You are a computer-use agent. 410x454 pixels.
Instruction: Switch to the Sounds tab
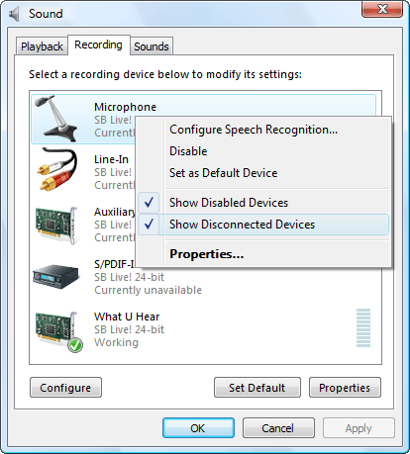pyautogui.click(x=152, y=46)
